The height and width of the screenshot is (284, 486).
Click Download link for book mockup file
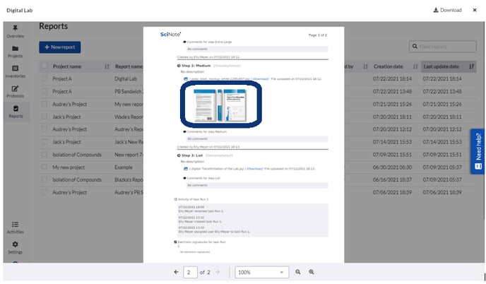coord(260,79)
